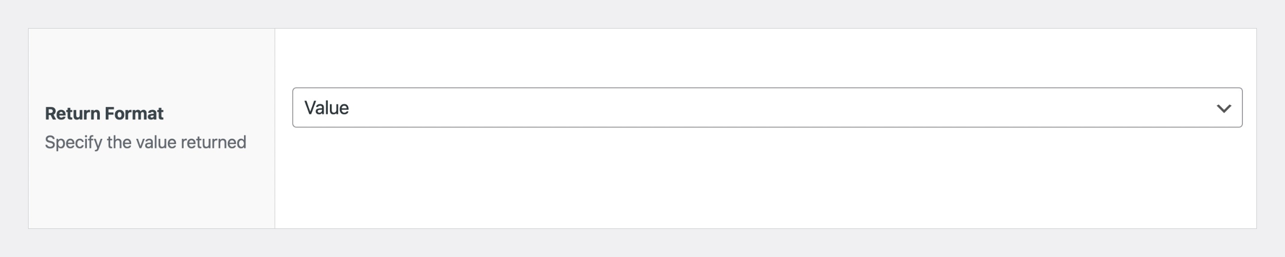Screen dimensions: 1285x257
Task: Click the white area above the Value dropdown
Action: click(x=767, y=57)
